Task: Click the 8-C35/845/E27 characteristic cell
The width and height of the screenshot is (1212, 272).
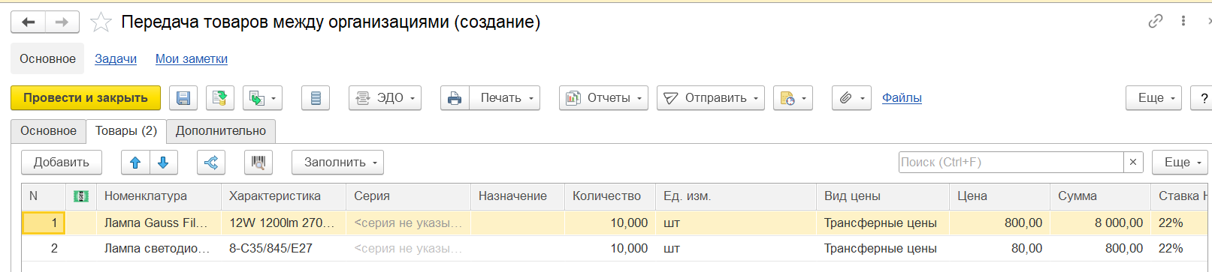Action: [283, 248]
